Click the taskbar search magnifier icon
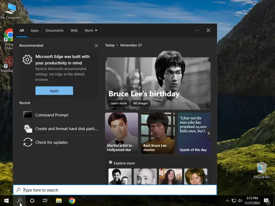The width and height of the screenshot is (275, 206). pyautogui.click(x=19, y=201)
